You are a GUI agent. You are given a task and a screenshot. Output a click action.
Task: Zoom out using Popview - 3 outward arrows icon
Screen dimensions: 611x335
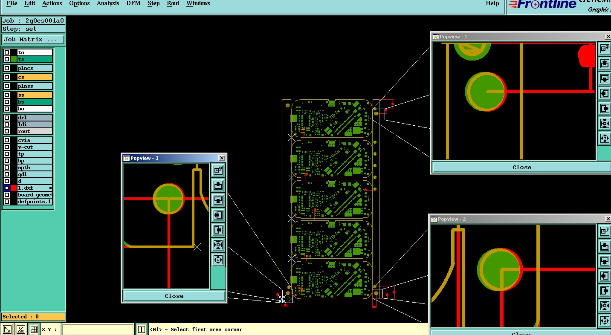click(x=218, y=260)
